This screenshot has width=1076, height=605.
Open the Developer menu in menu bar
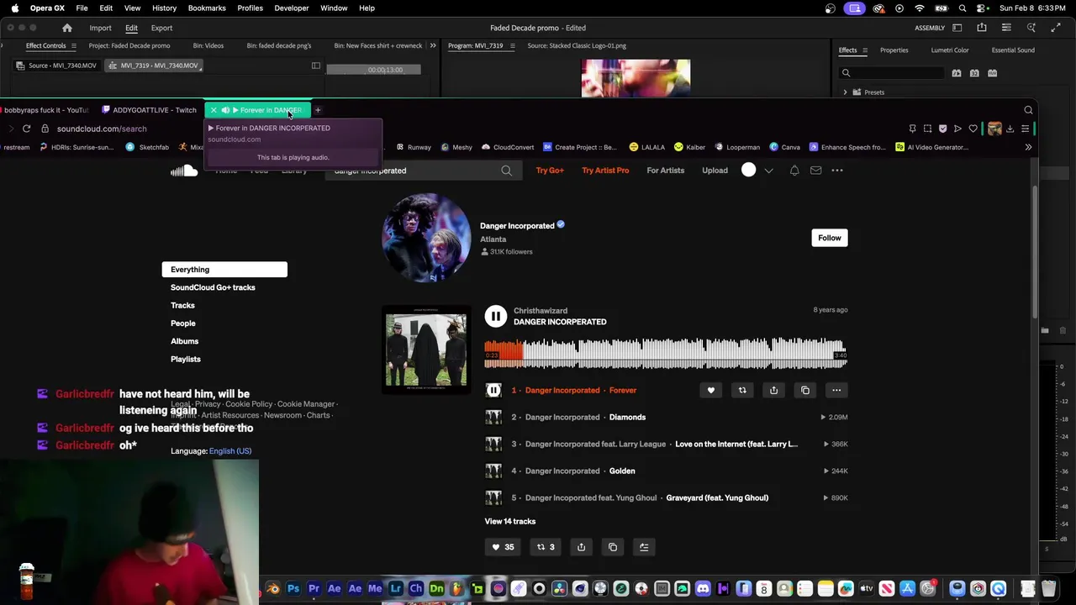tap(292, 8)
